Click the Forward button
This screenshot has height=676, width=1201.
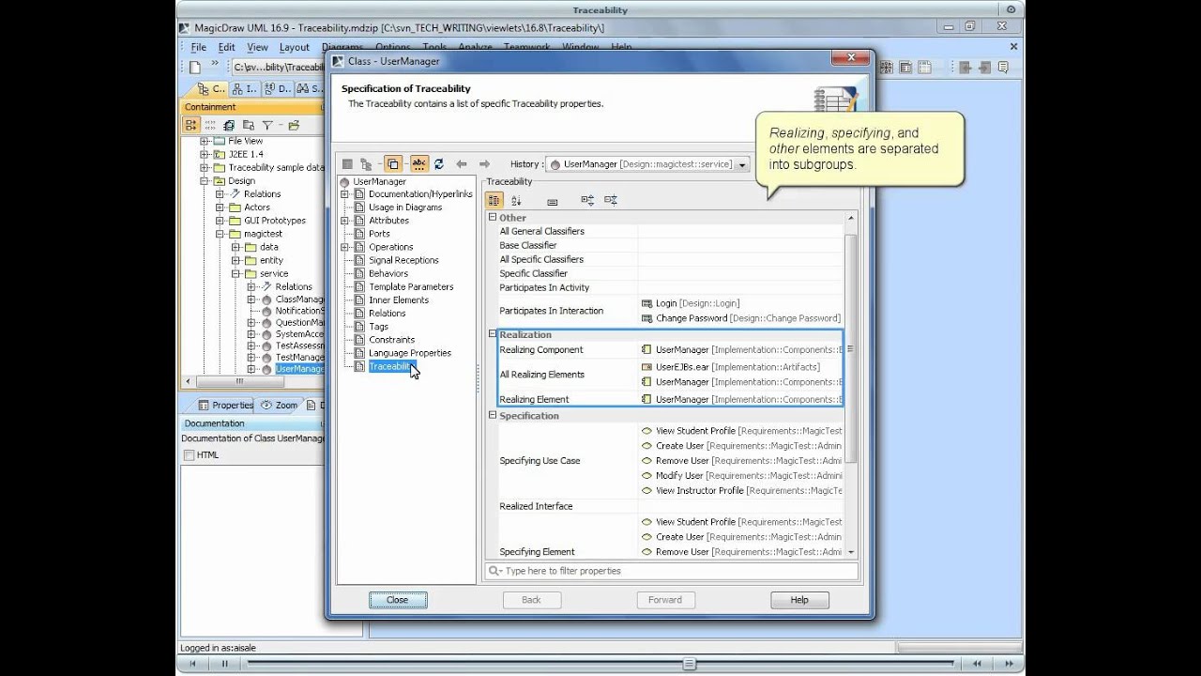pos(665,600)
